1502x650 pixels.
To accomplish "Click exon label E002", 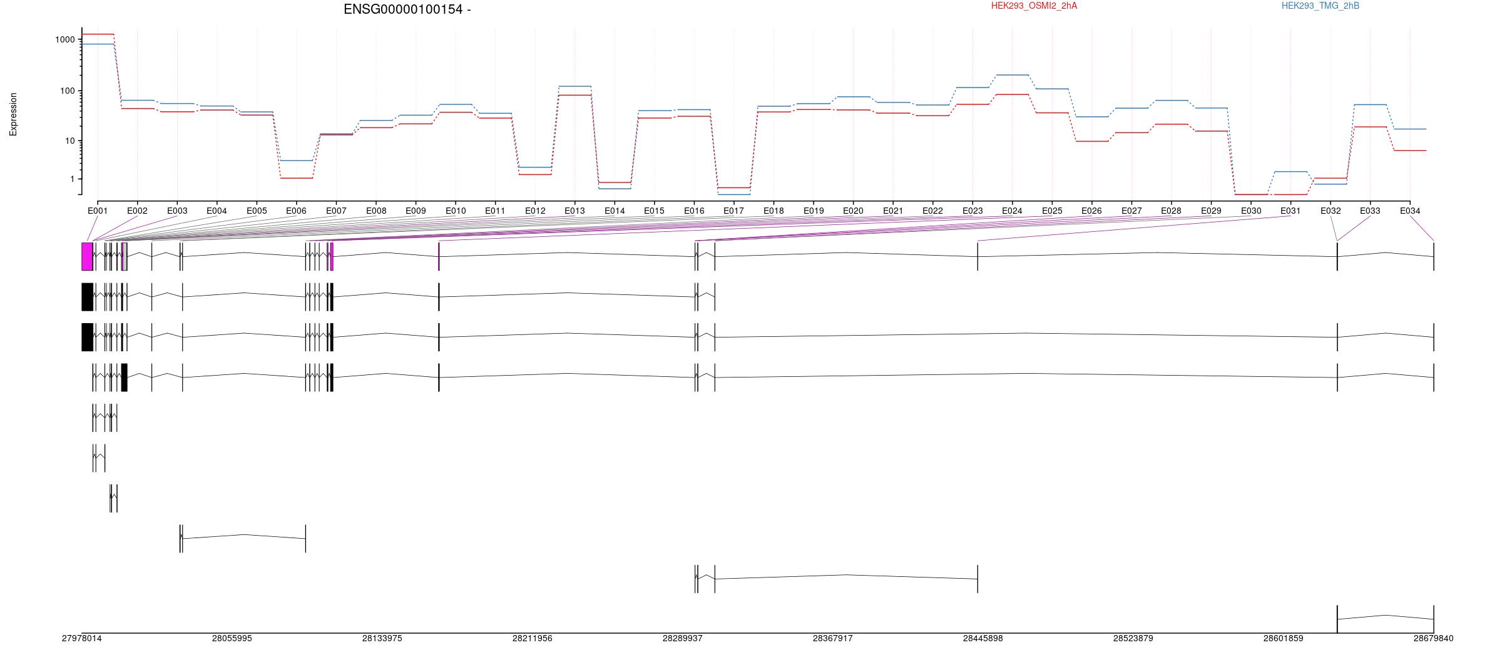I will pyautogui.click(x=137, y=211).
